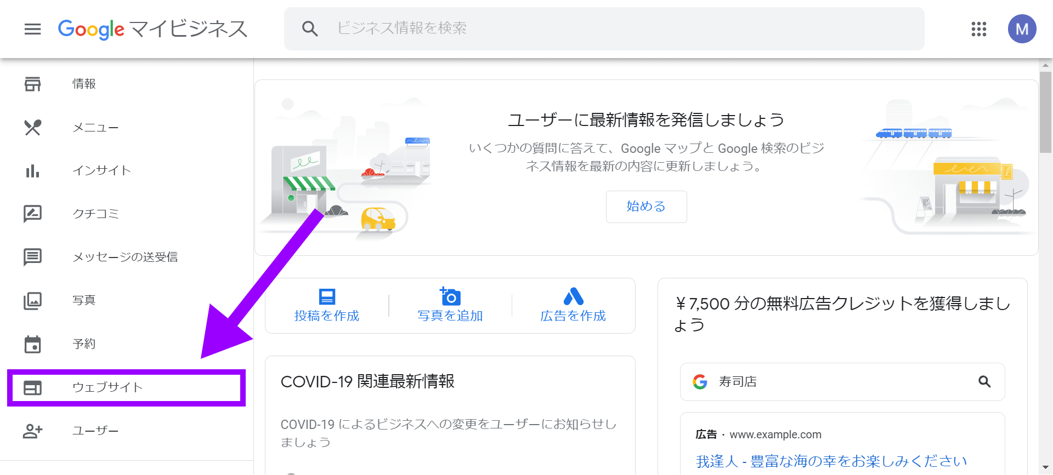Click the scrollbar up arrow

[1045, 65]
